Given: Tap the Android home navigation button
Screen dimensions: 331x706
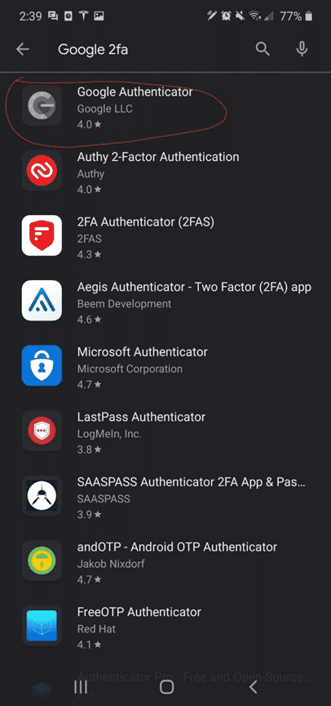Looking at the screenshot, I should click(x=166, y=686).
